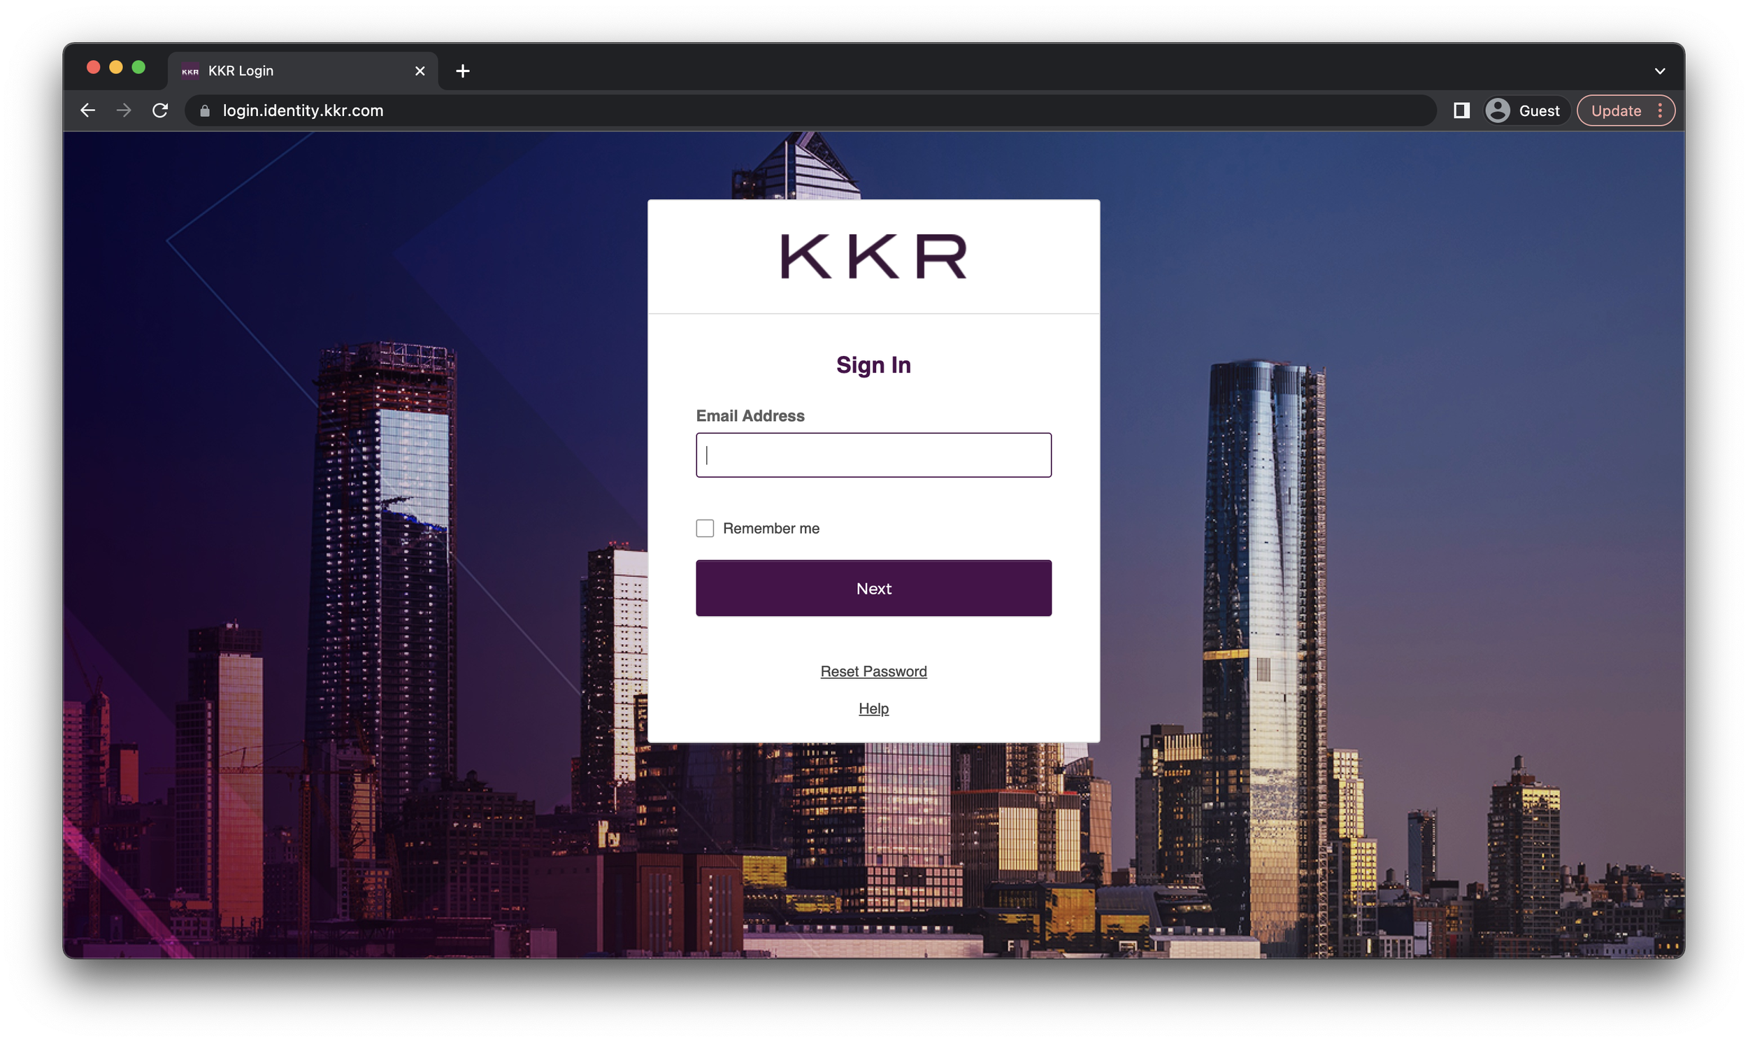This screenshot has width=1748, height=1042.
Task: Click the Sign In heading
Action: (873, 365)
